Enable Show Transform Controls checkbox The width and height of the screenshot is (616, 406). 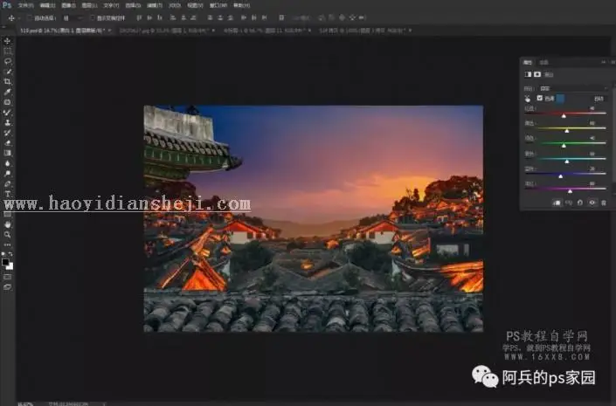[93, 18]
